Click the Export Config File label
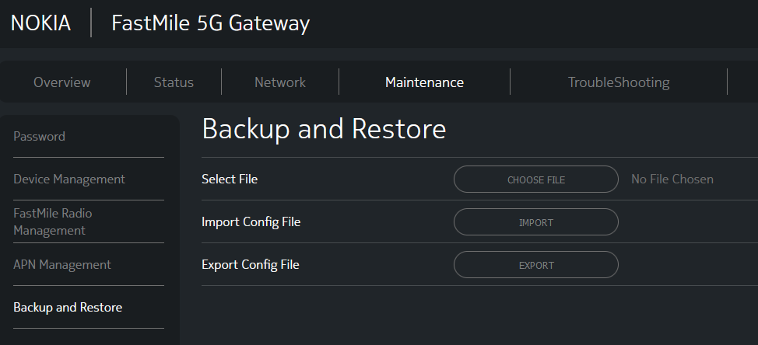Image resolution: width=758 pixels, height=345 pixels. click(250, 265)
